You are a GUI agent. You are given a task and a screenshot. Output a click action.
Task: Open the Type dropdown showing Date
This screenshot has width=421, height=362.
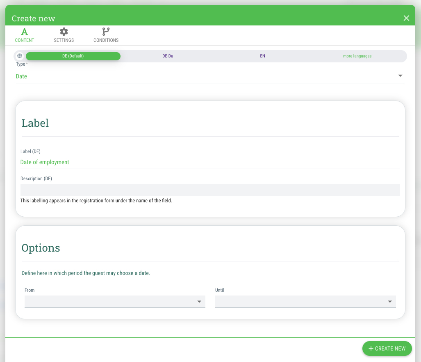(x=210, y=76)
